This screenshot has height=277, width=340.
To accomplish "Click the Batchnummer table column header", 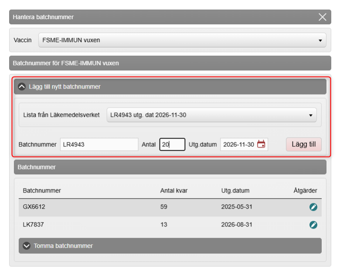I will (x=42, y=191).
